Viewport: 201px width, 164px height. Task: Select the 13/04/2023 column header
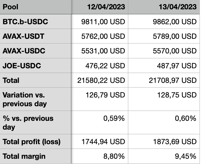coord(178,7)
